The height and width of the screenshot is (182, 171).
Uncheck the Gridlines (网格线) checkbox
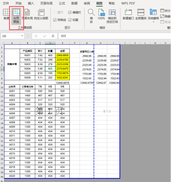coord(55,20)
